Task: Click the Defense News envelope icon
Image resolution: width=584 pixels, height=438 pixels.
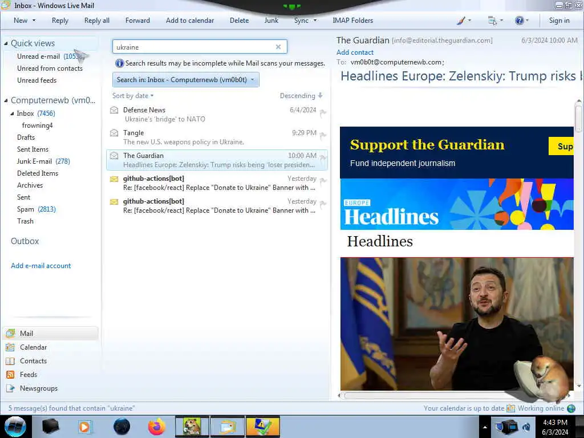Action: [114, 110]
